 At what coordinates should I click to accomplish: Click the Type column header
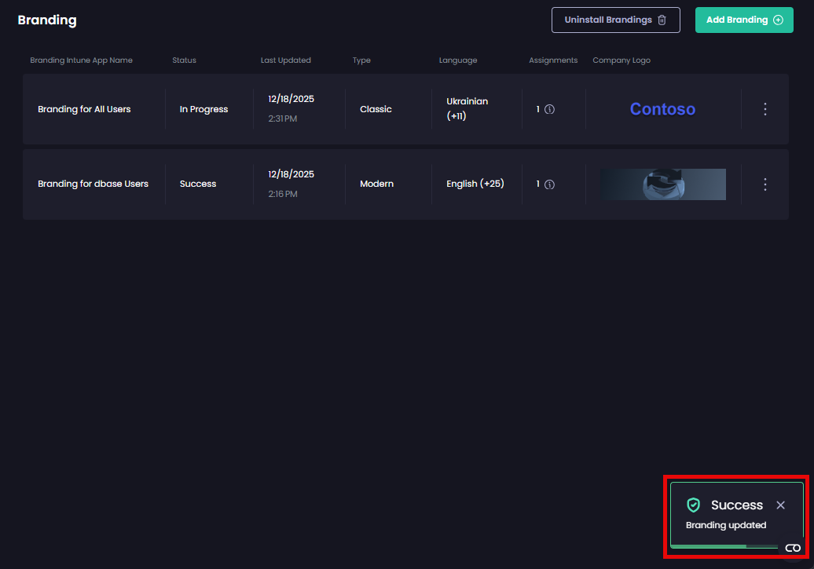[x=361, y=60]
